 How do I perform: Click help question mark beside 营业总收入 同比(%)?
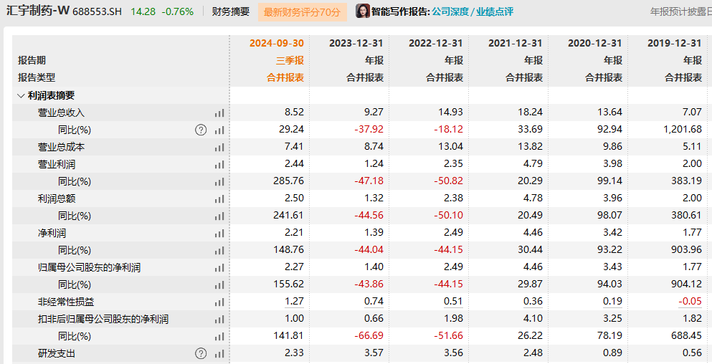201,130
